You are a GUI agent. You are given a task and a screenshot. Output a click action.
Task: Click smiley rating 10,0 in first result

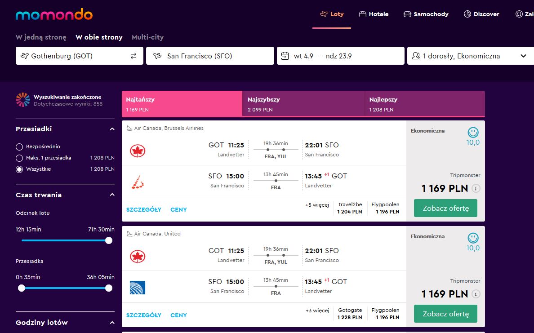[473, 137]
